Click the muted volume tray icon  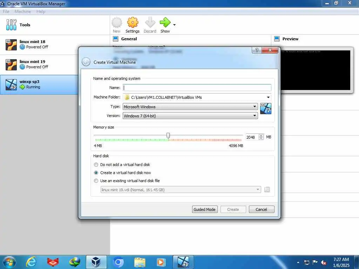(x=323, y=263)
